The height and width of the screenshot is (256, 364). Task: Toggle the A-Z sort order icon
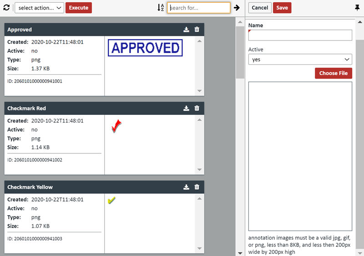point(161,8)
